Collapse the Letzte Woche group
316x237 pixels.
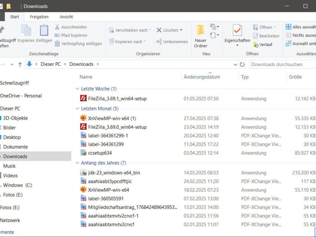pyautogui.click(x=77, y=89)
